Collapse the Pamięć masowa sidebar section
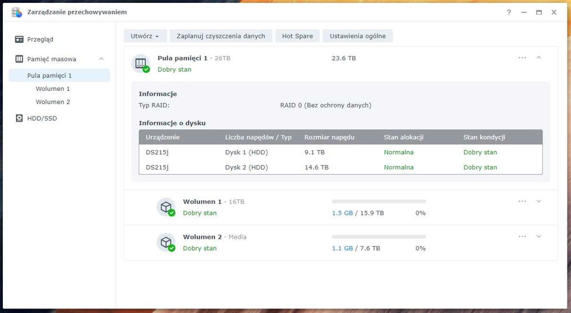The height and width of the screenshot is (313, 571). [101, 59]
